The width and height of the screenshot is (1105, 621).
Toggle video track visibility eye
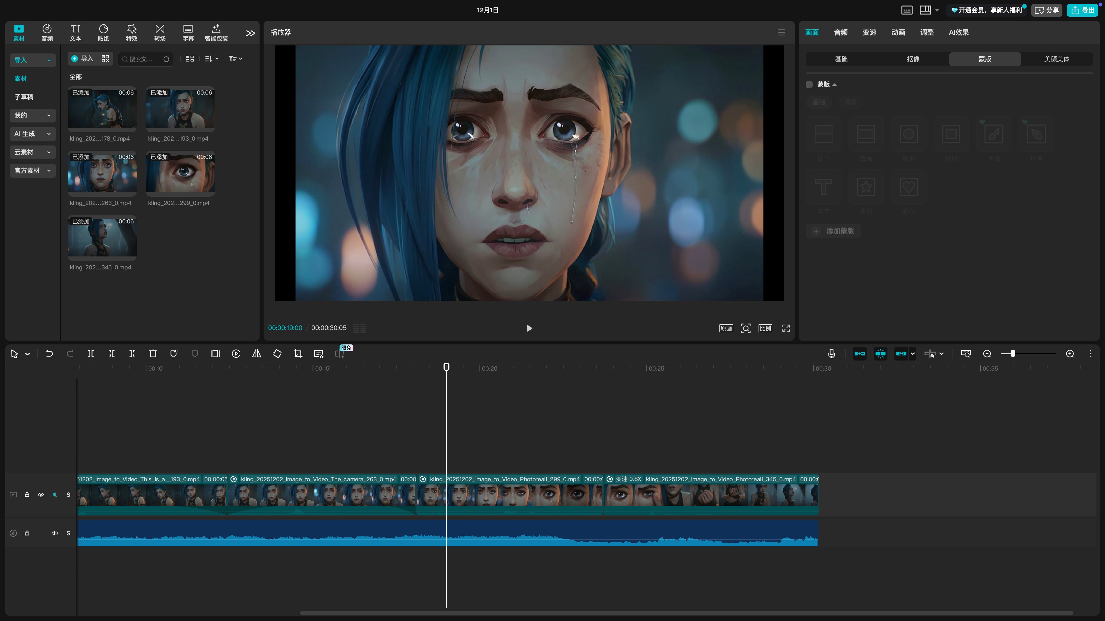click(x=41, y=494)
